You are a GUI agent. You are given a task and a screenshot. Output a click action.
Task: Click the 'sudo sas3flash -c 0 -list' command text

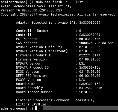[x=59, y=2]
